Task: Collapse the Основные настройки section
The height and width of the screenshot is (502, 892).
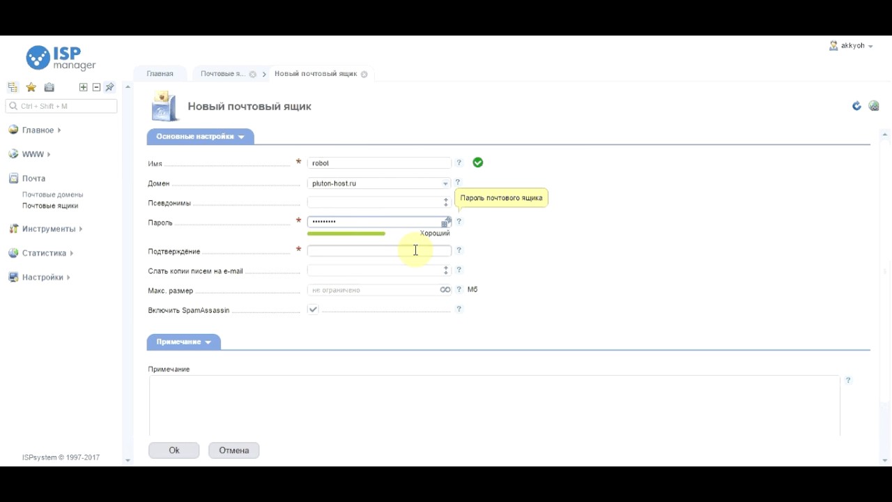Action: tap(200, 137)
